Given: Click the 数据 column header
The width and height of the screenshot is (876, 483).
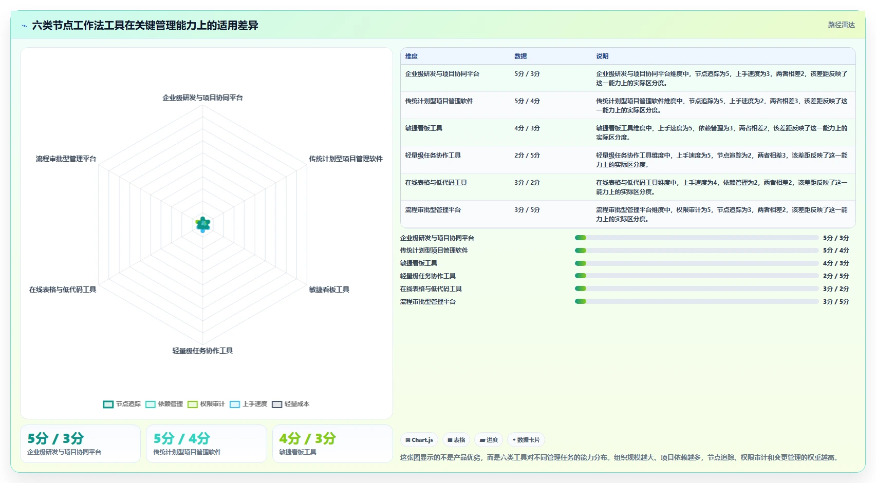Looking at the screenshot, I should point(520,56).
